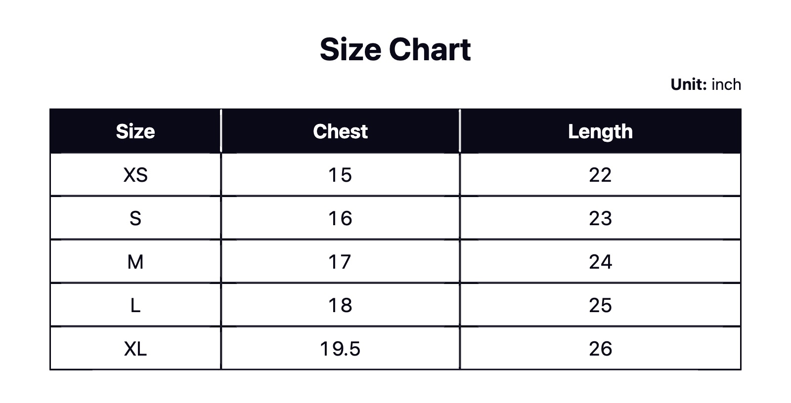Select the Length column header
Screen dimensions: 791x403
pos(600,131)
